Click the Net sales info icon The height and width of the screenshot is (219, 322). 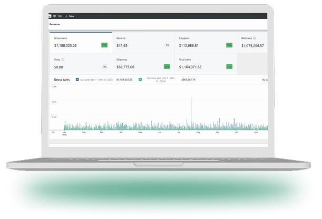[255, 38]
